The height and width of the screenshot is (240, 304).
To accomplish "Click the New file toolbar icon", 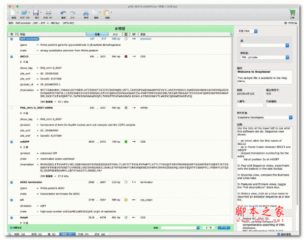I will 13,13.
